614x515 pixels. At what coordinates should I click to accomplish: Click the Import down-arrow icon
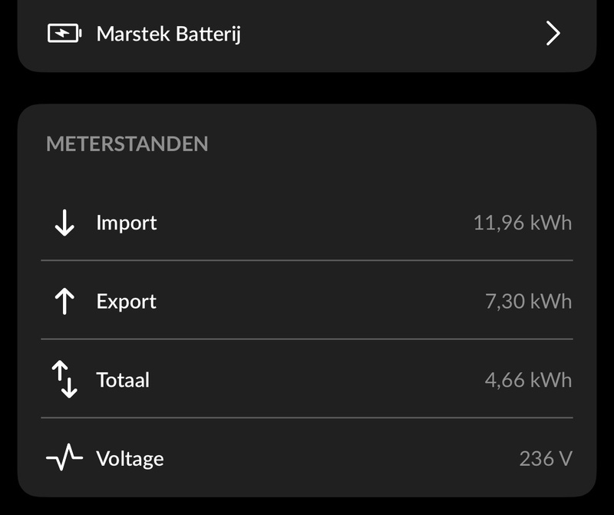tap(64, 223)
